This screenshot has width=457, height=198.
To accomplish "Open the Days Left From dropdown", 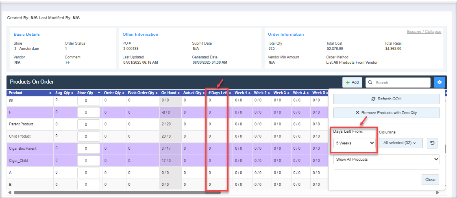I will (355, 143).
